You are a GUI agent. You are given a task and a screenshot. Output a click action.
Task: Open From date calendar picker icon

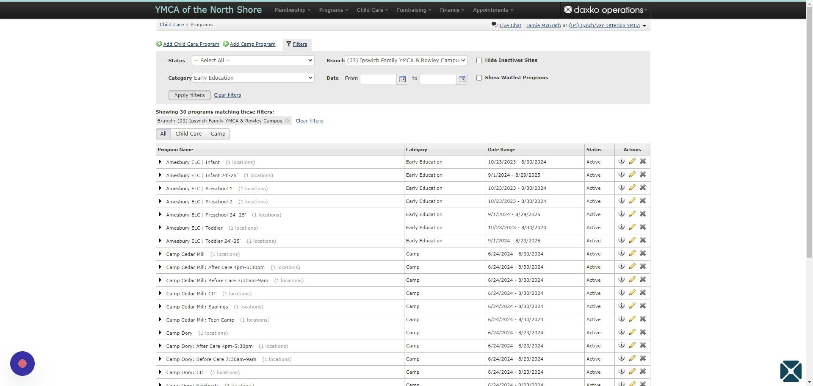402,79
